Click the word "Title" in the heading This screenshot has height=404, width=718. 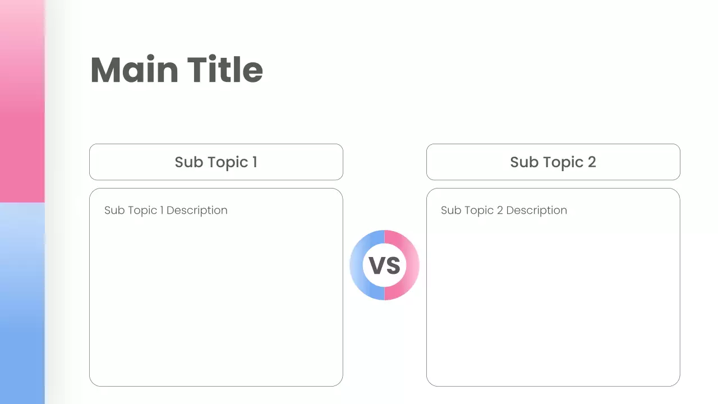coord(225,70)
